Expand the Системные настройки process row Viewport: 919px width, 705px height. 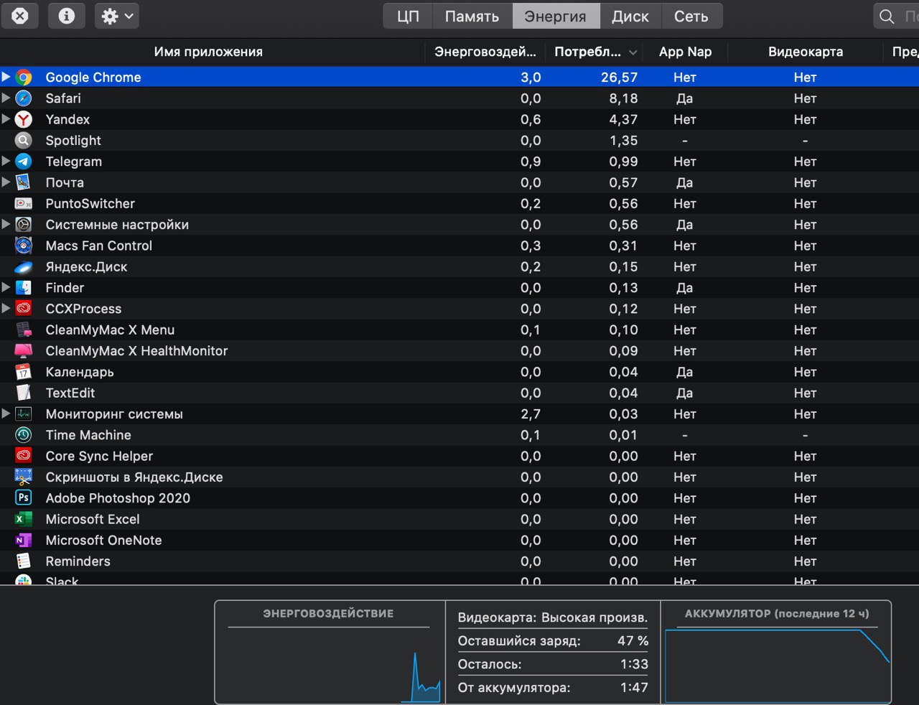[x=6, y=224]
